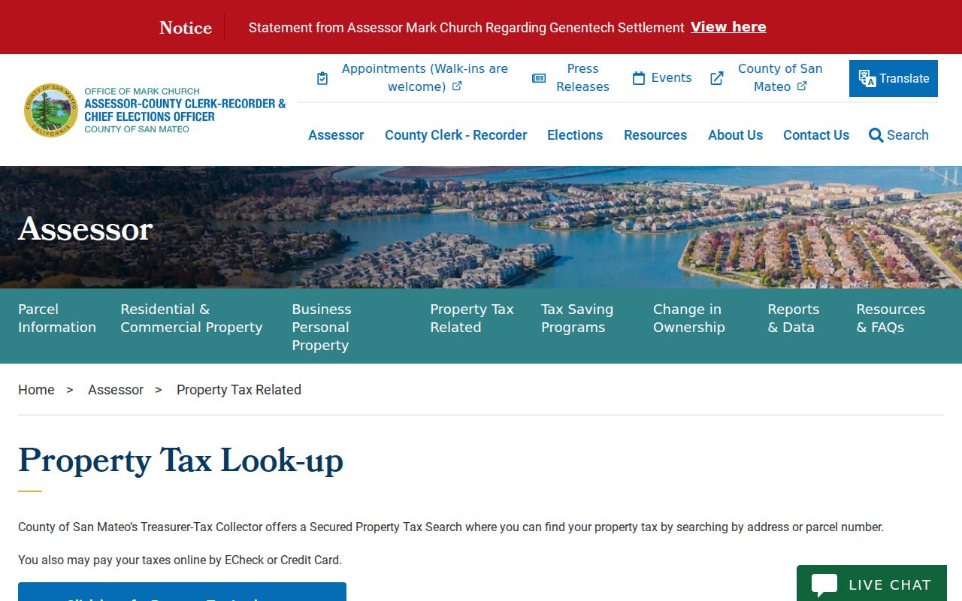Click the San Mateo County seal logo
The image size is (962, 601).
[51, 110]
